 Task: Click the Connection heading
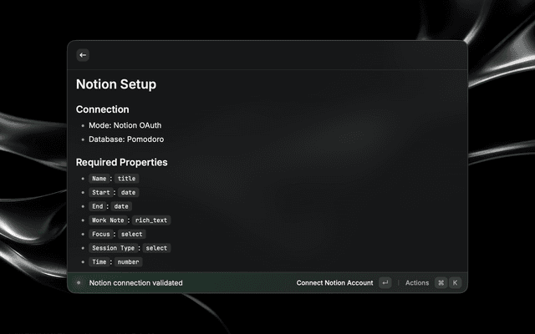click(102, 109)
